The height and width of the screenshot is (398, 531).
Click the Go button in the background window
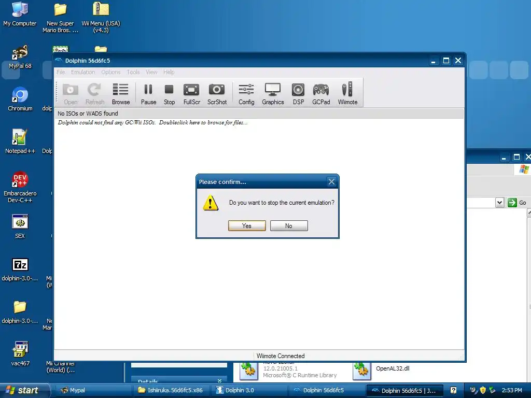tap(517, 203)
